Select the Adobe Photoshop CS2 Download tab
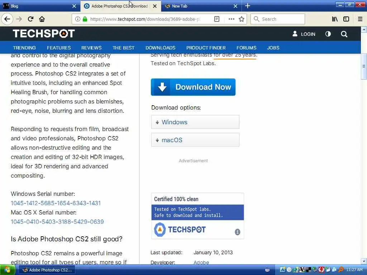The width and height of the screenshot is (367, 275). point(120,6)
